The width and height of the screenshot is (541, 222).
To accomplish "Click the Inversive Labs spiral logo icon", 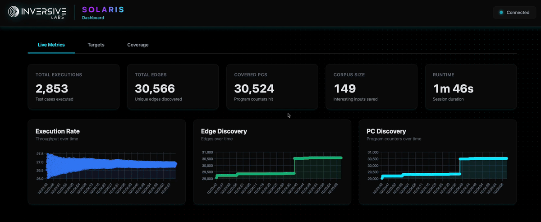I will point(14,12).
